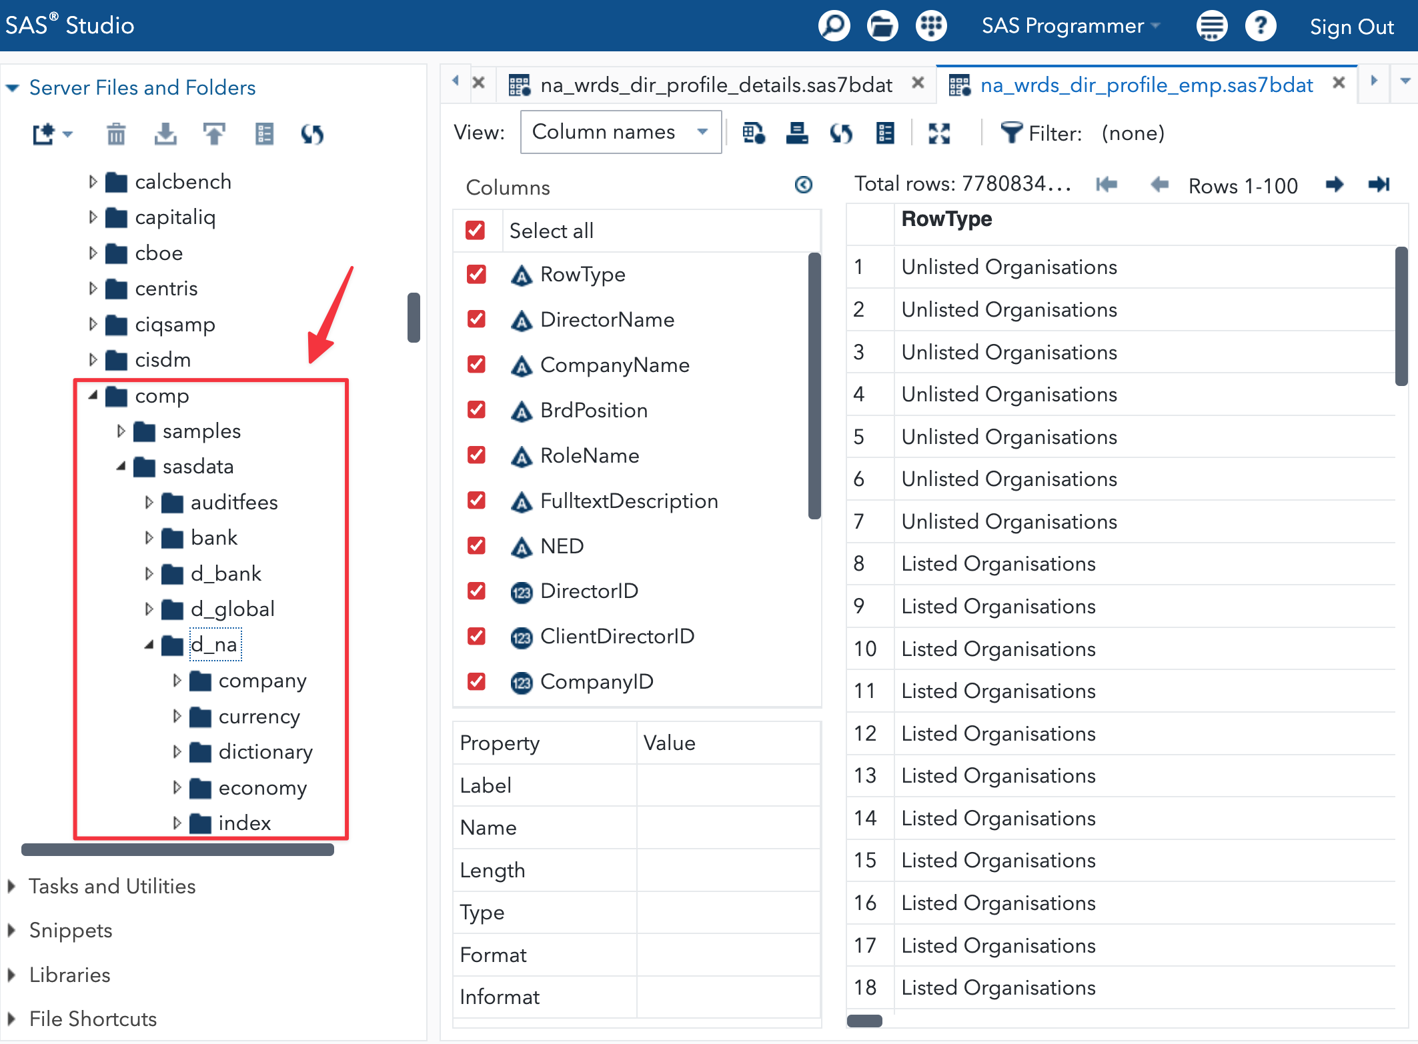Click Sign Out
This screenshot has height=1044, width=1418.
pos(1351,27)
